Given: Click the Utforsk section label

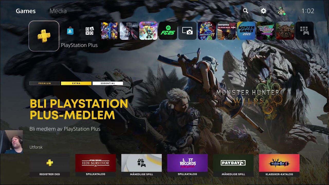Looking at the screenshot, I should (x=36, y=147).
